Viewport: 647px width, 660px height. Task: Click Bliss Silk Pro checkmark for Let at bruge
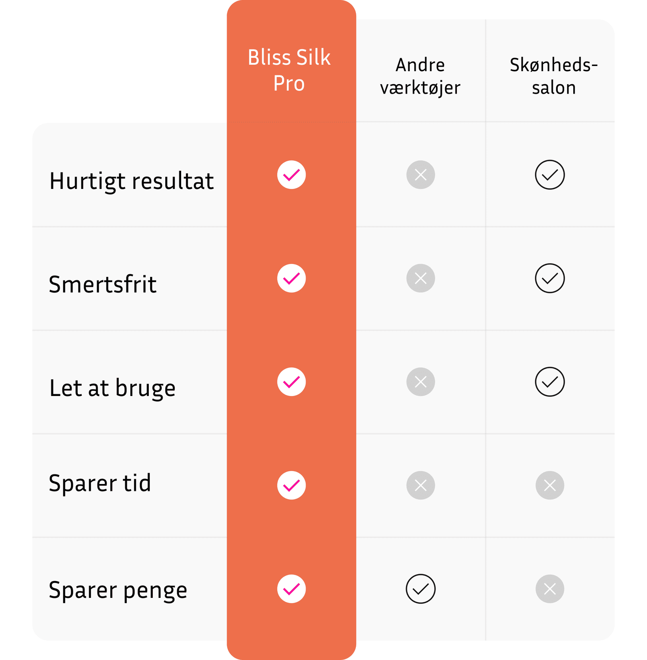292,382
